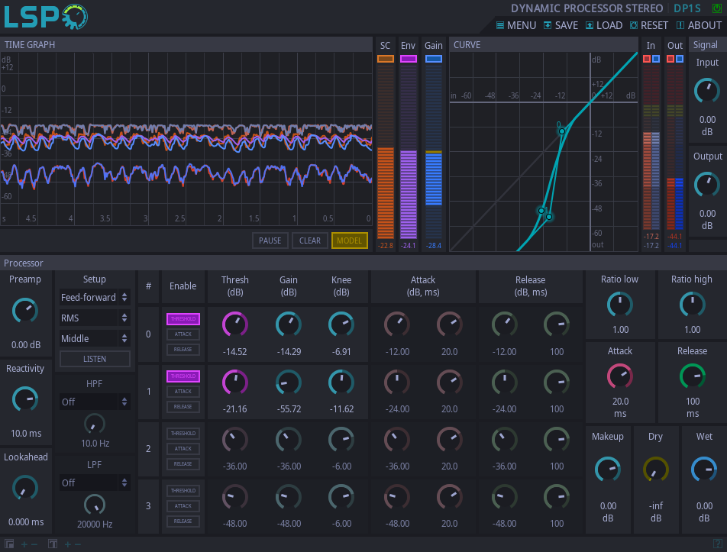Open the ABOUT item
Screen dimensions: 727x552
[x=699, y=25]
